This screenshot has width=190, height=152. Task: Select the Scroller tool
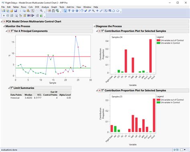77,11
